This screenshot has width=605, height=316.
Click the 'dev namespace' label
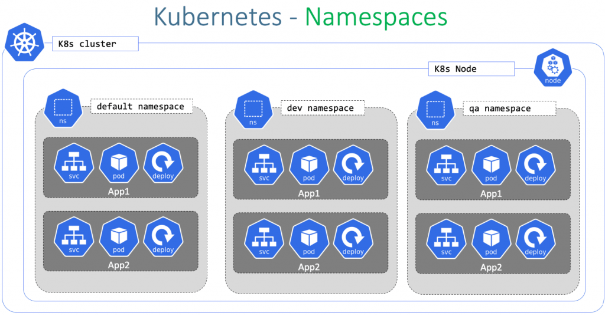click(323, 108)
